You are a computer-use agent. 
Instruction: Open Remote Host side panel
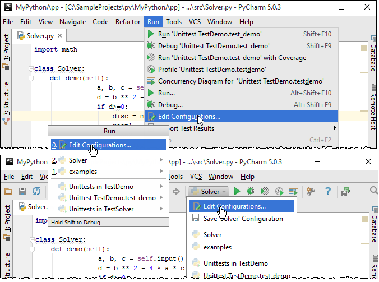(x=373, y=111)
